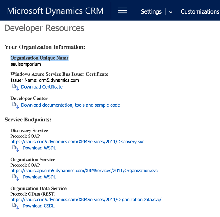The height and width of the screenshot is (217, 220).
Task: Open the Discovery.svc endpoint URL
Action: click(77, 142)
